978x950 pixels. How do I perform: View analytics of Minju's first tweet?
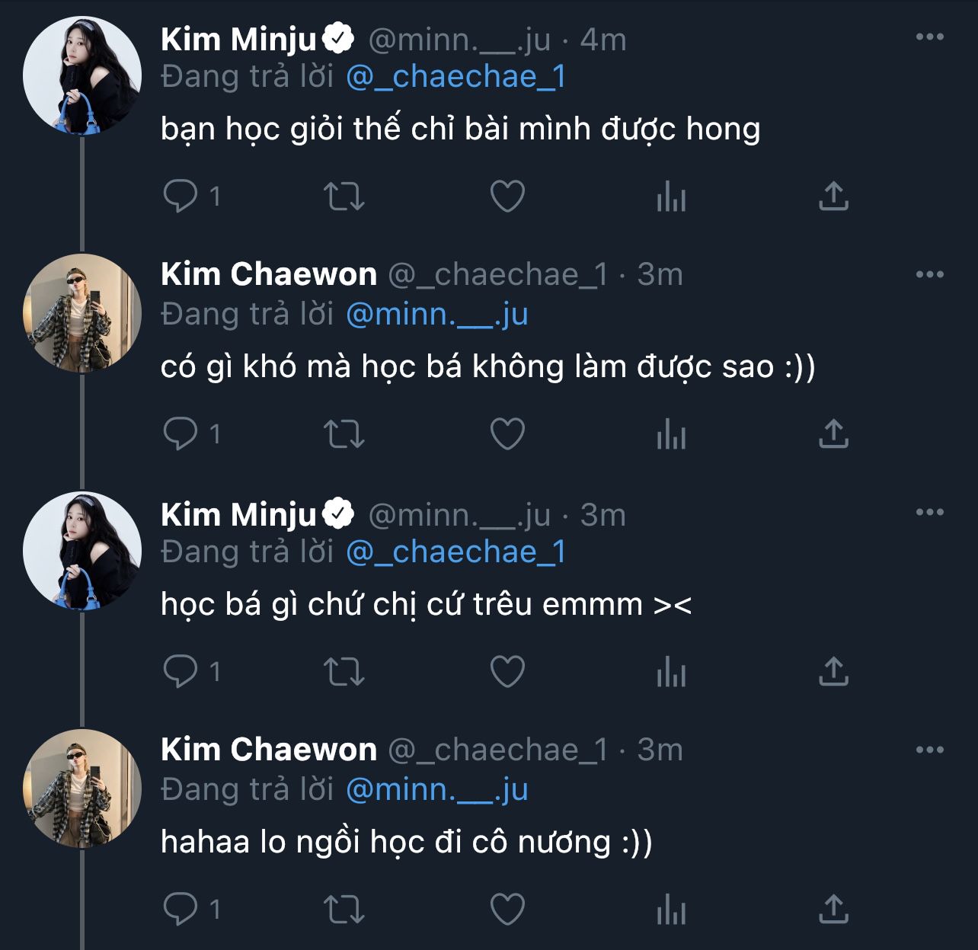click(671, 196)
